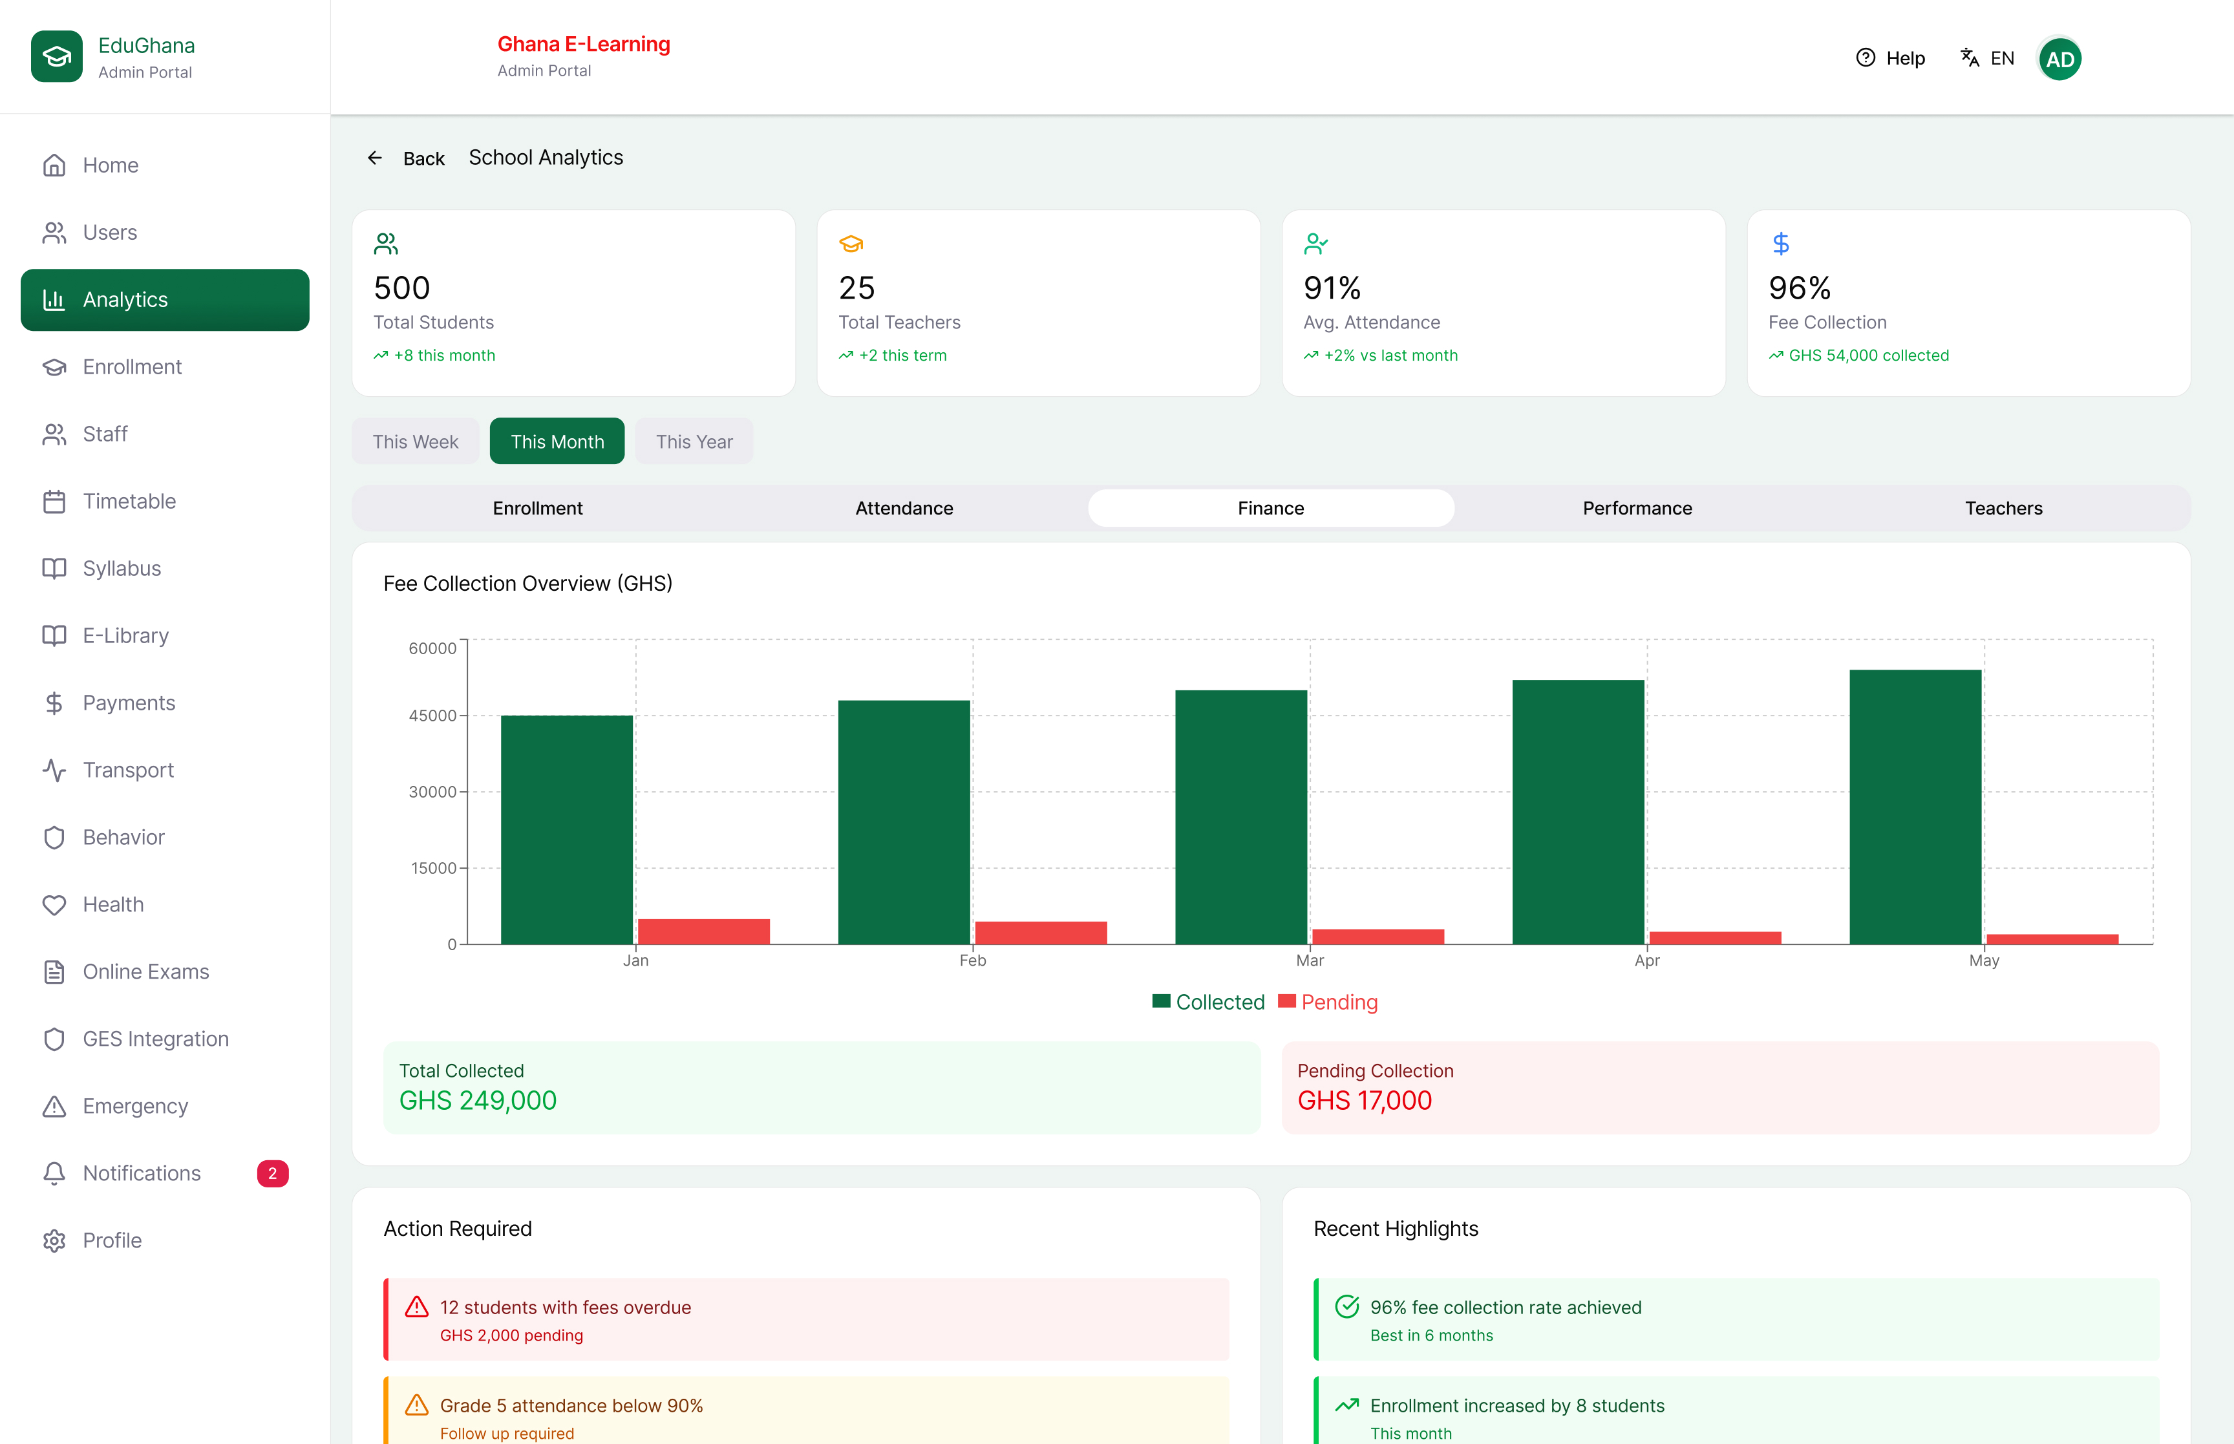Click Ghana E-Learning header title
This screenshot has height=1444, width=2234.
(x=584, y=44)
